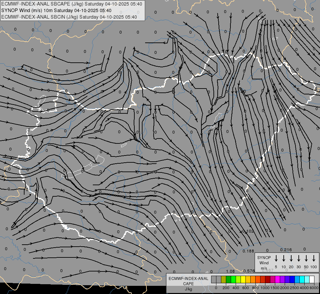320x294 pixels.
Task: Pick the dark red 1000 J/kg swatch
Action: [x=268, y=279]
